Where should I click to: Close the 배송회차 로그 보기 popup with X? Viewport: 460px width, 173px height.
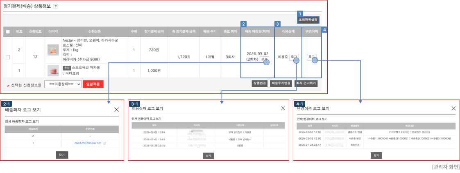click(117, 110)
